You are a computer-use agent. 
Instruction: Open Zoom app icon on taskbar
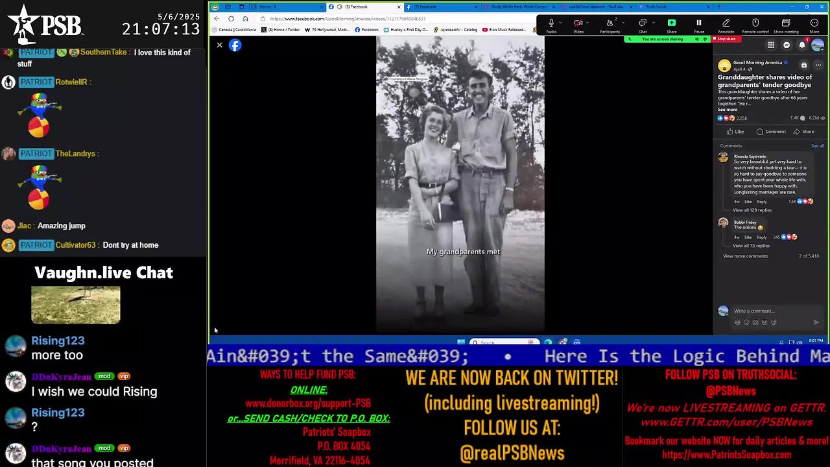[576, 342]
